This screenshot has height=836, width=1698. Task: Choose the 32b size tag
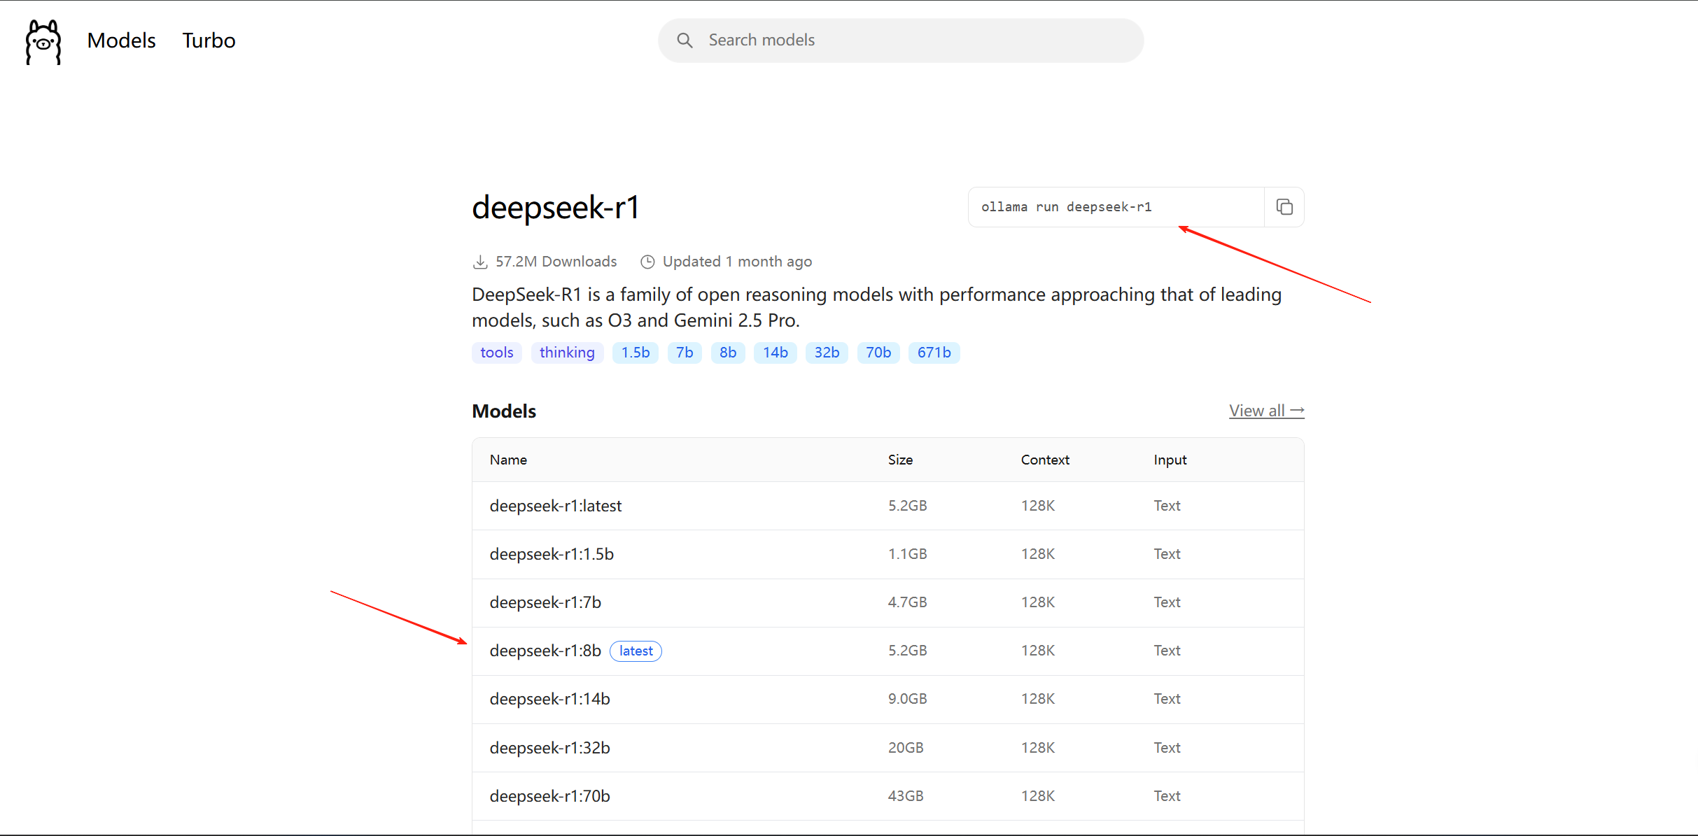[826, 353]
